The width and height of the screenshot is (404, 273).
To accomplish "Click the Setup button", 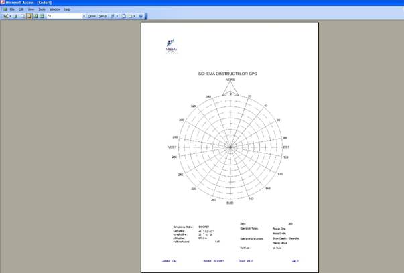I will [103, 15].
